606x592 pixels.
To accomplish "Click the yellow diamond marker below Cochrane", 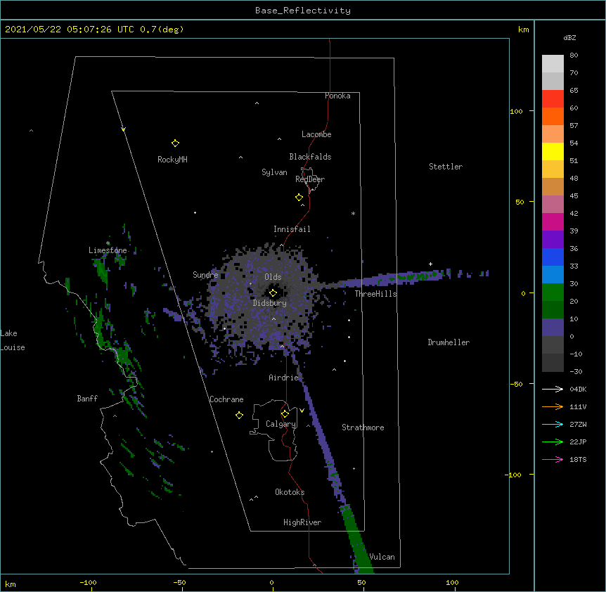I will [x=239, y=416].
